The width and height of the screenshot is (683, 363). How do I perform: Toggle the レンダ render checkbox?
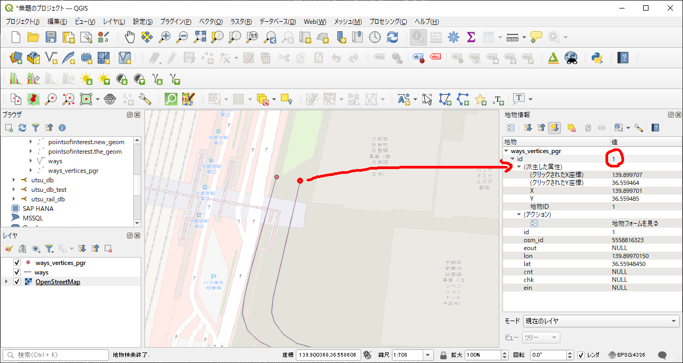click(581, 355)
